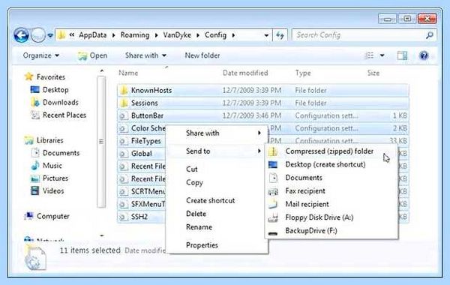This screenshot has width=450, height=285.
Task: Expand the arrow after VanDyke breadcrumb
Action: tap(198, 35)
